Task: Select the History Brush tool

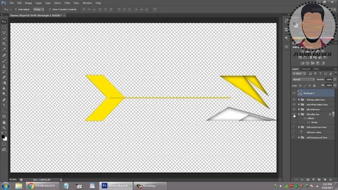Action: pyautogui.click(x=4, y=72)
